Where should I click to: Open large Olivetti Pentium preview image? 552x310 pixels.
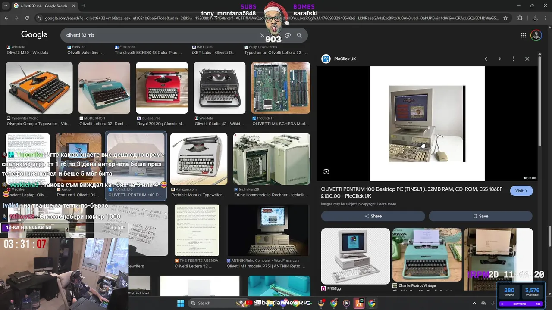tap(427, 124)
